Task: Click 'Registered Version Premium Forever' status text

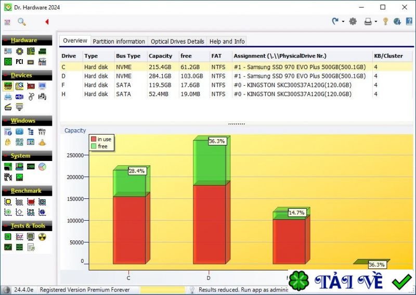Action: click(85, 290)
